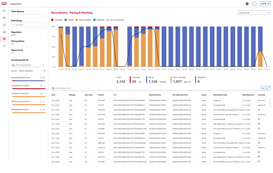Click the table's vertical scrollbar
Viewport: 273px width, 173px height.
point(270,103)
